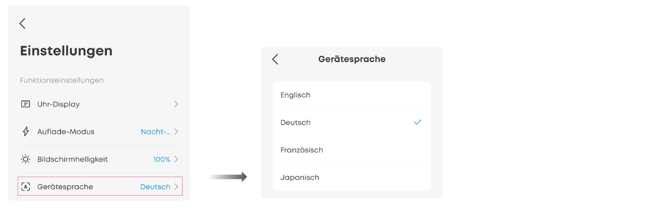Click the back arrow beside Gerätesprache title
Screen dimensions: 668x210
[275, 59]
